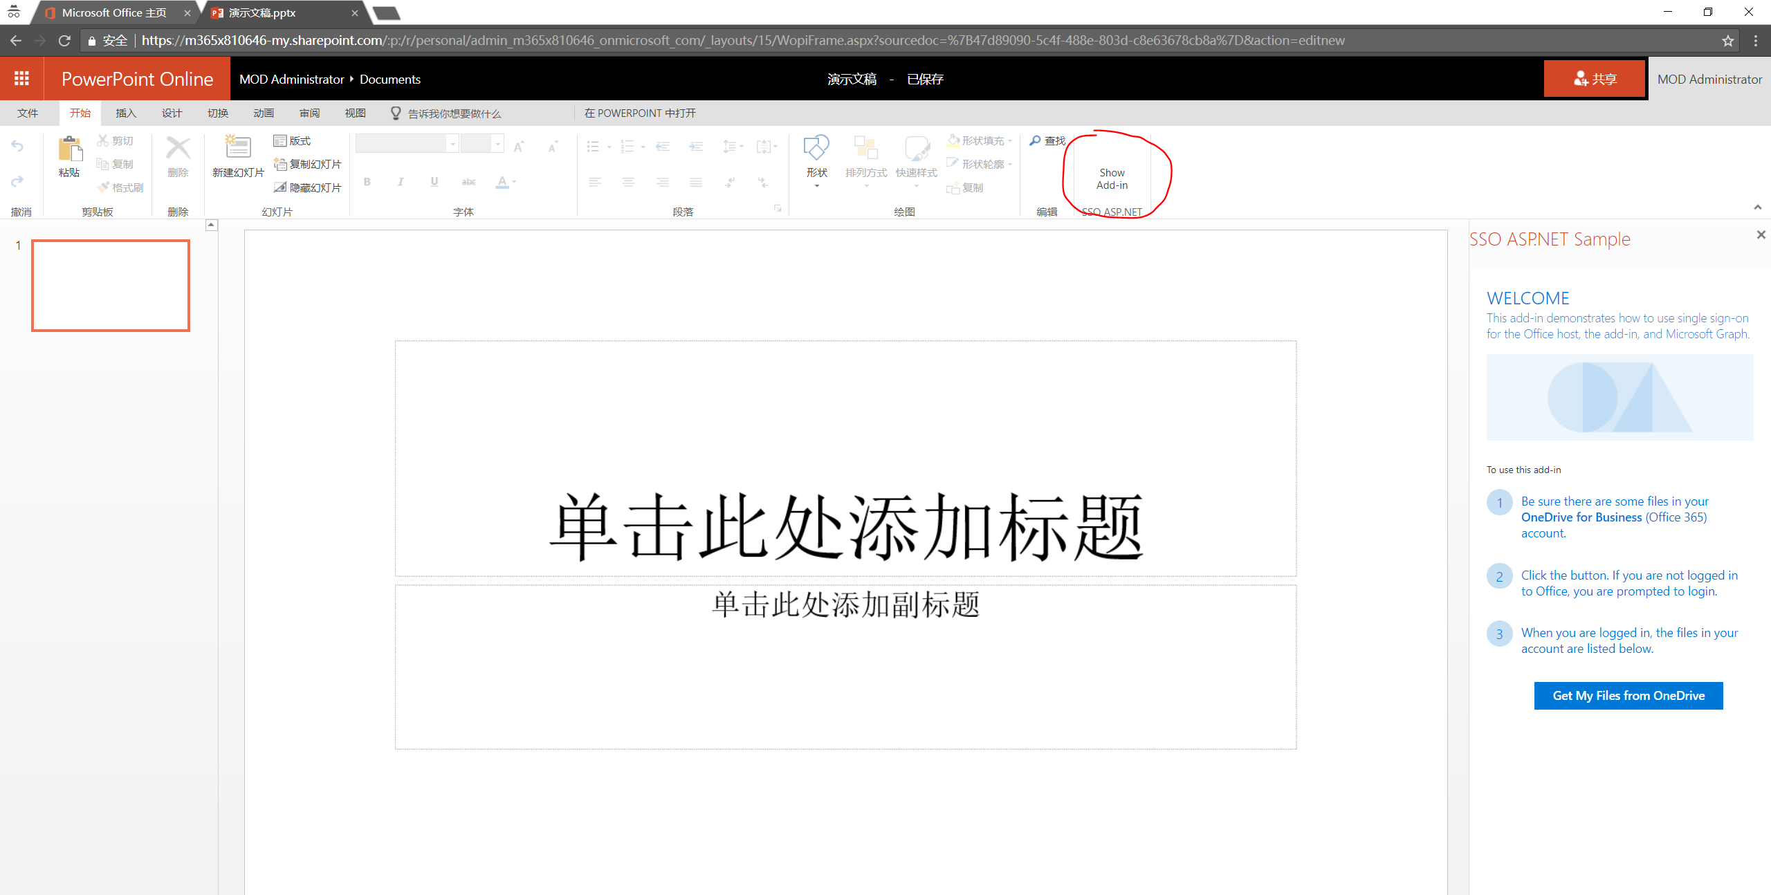This screenshot has width=1771, height=895.
Task: Open the font color dropdown arrow
Action: [513, 182]
